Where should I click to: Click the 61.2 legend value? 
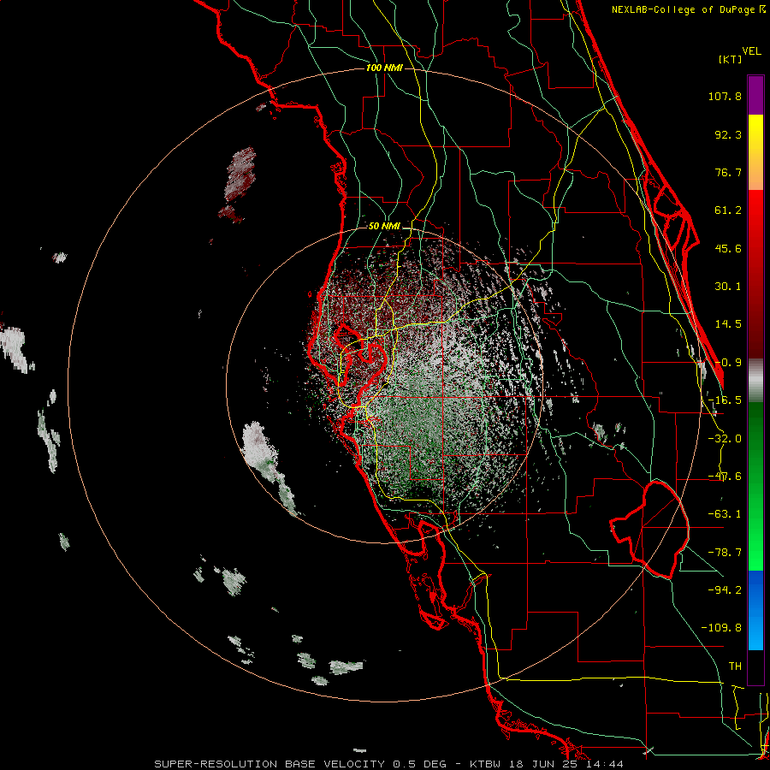click(x=728, y=210)
